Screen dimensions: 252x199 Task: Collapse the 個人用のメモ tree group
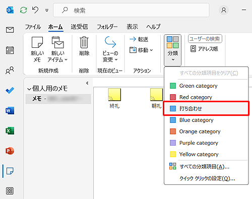tap(29, 89)
